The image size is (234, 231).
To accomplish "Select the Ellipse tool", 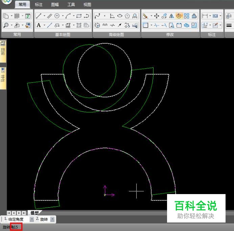I will click(120, 16).
